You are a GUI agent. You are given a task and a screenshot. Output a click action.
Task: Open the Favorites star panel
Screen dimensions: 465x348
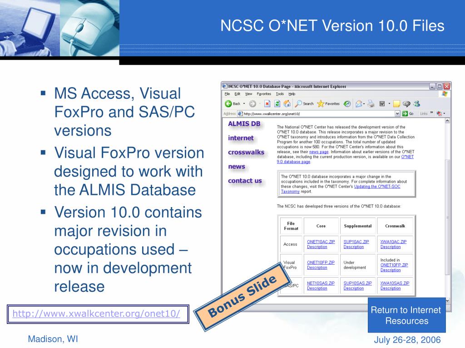(x=328, y=104)
